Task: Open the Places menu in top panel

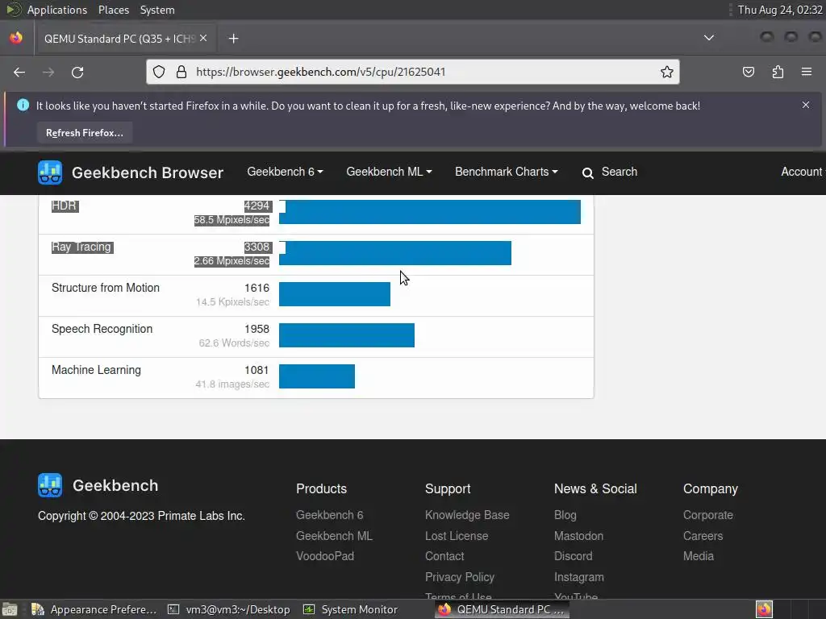Action: click(x=114, y=10)
